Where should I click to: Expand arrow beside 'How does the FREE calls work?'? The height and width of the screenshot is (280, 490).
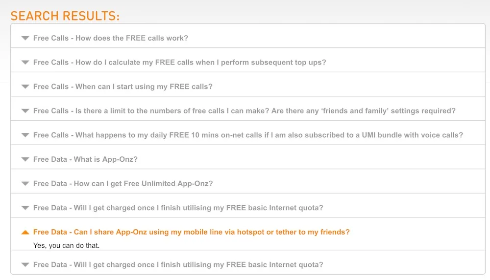pos(25,38)
